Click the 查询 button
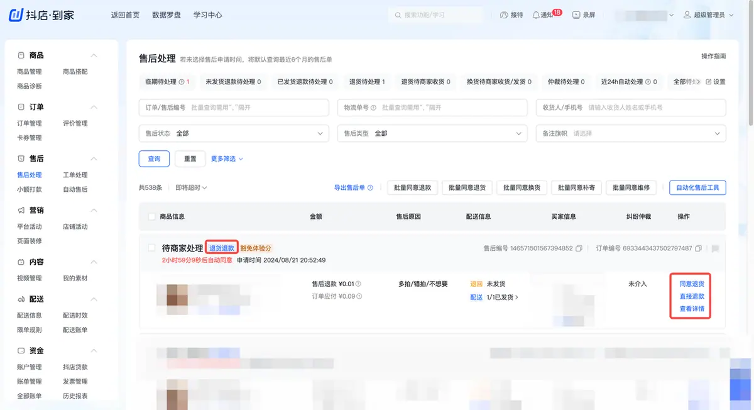 pyautogui.click(x=154, y=158)
